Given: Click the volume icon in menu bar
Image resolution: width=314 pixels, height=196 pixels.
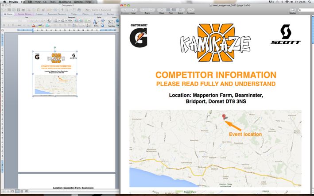Looking at the screenshot, I should coord(291,2).
